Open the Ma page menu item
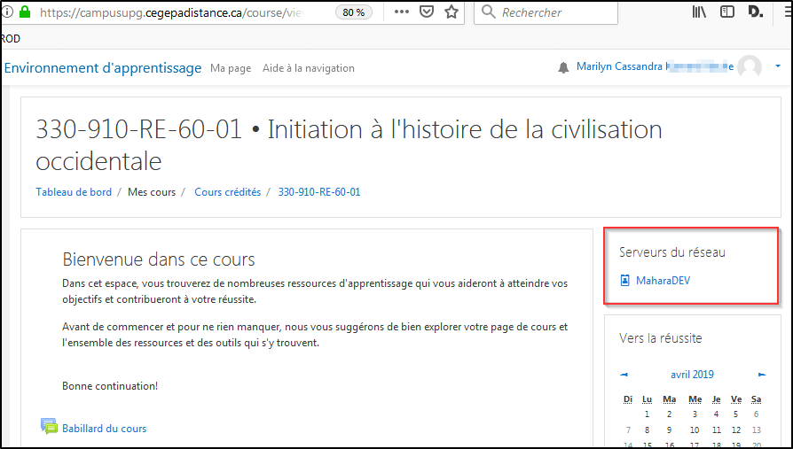The image size is (793, 449). pyautogui.click(x=231, y=68)
